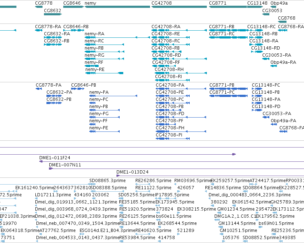The image size is (304, 243).
Task: Select protein CG42708-PI
Action: point(173,139)
